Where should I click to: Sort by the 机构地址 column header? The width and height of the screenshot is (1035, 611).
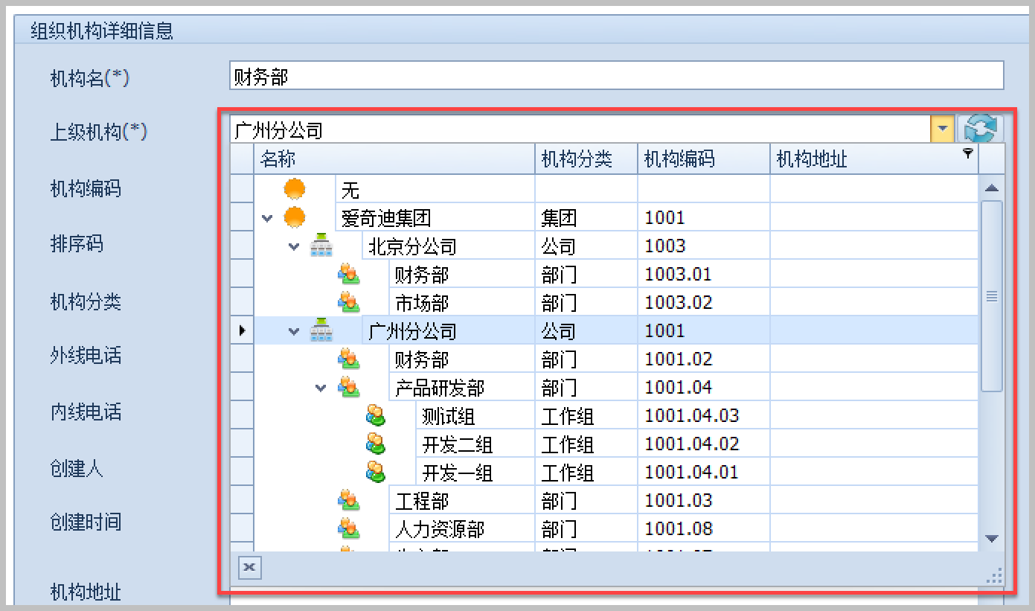pyautogui.click(x=874, y=159)
